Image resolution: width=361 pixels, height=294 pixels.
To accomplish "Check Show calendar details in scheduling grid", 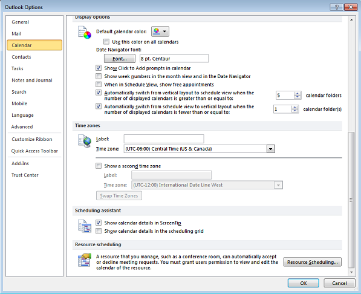I will [x=99, y=231].
